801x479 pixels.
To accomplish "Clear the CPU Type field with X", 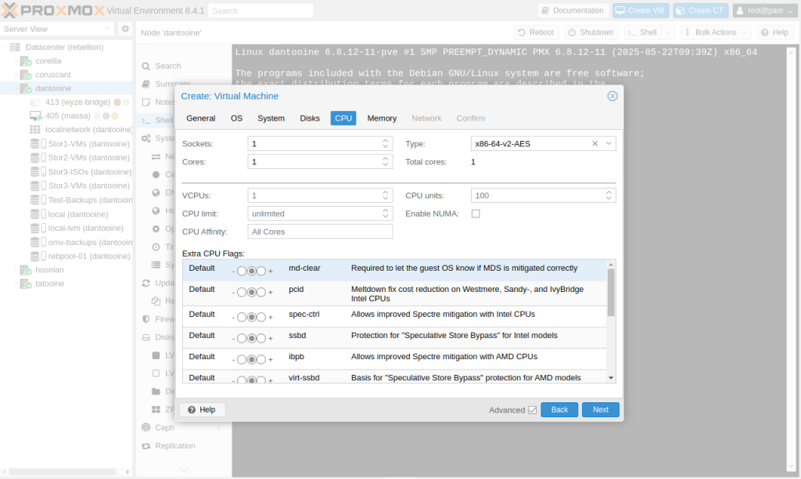I will tap(595, 144).
